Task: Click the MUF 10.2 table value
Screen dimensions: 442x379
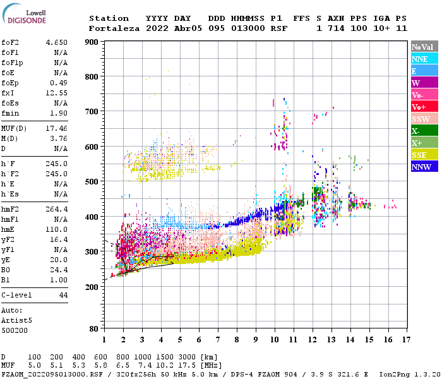Action: click(x=165, y=366)
